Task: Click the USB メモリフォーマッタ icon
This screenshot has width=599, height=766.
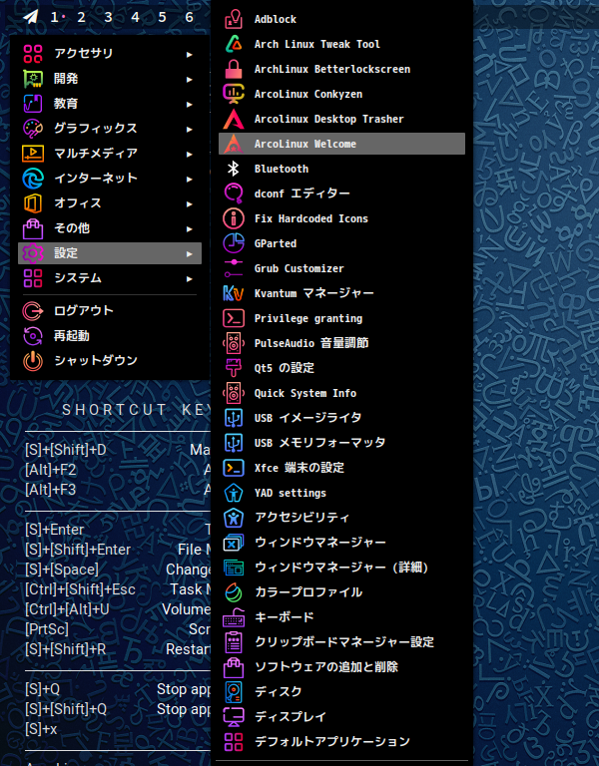Action: [234, 443]
